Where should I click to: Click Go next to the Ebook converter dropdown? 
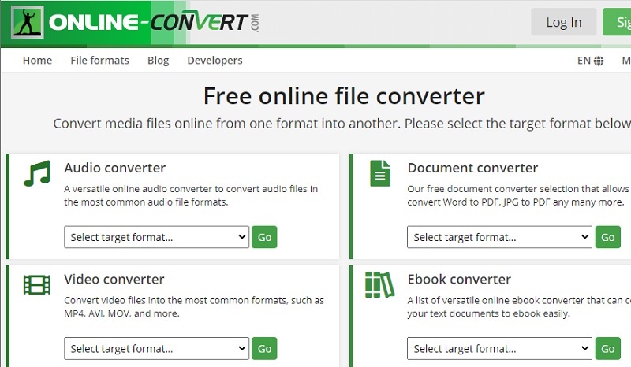607,349
